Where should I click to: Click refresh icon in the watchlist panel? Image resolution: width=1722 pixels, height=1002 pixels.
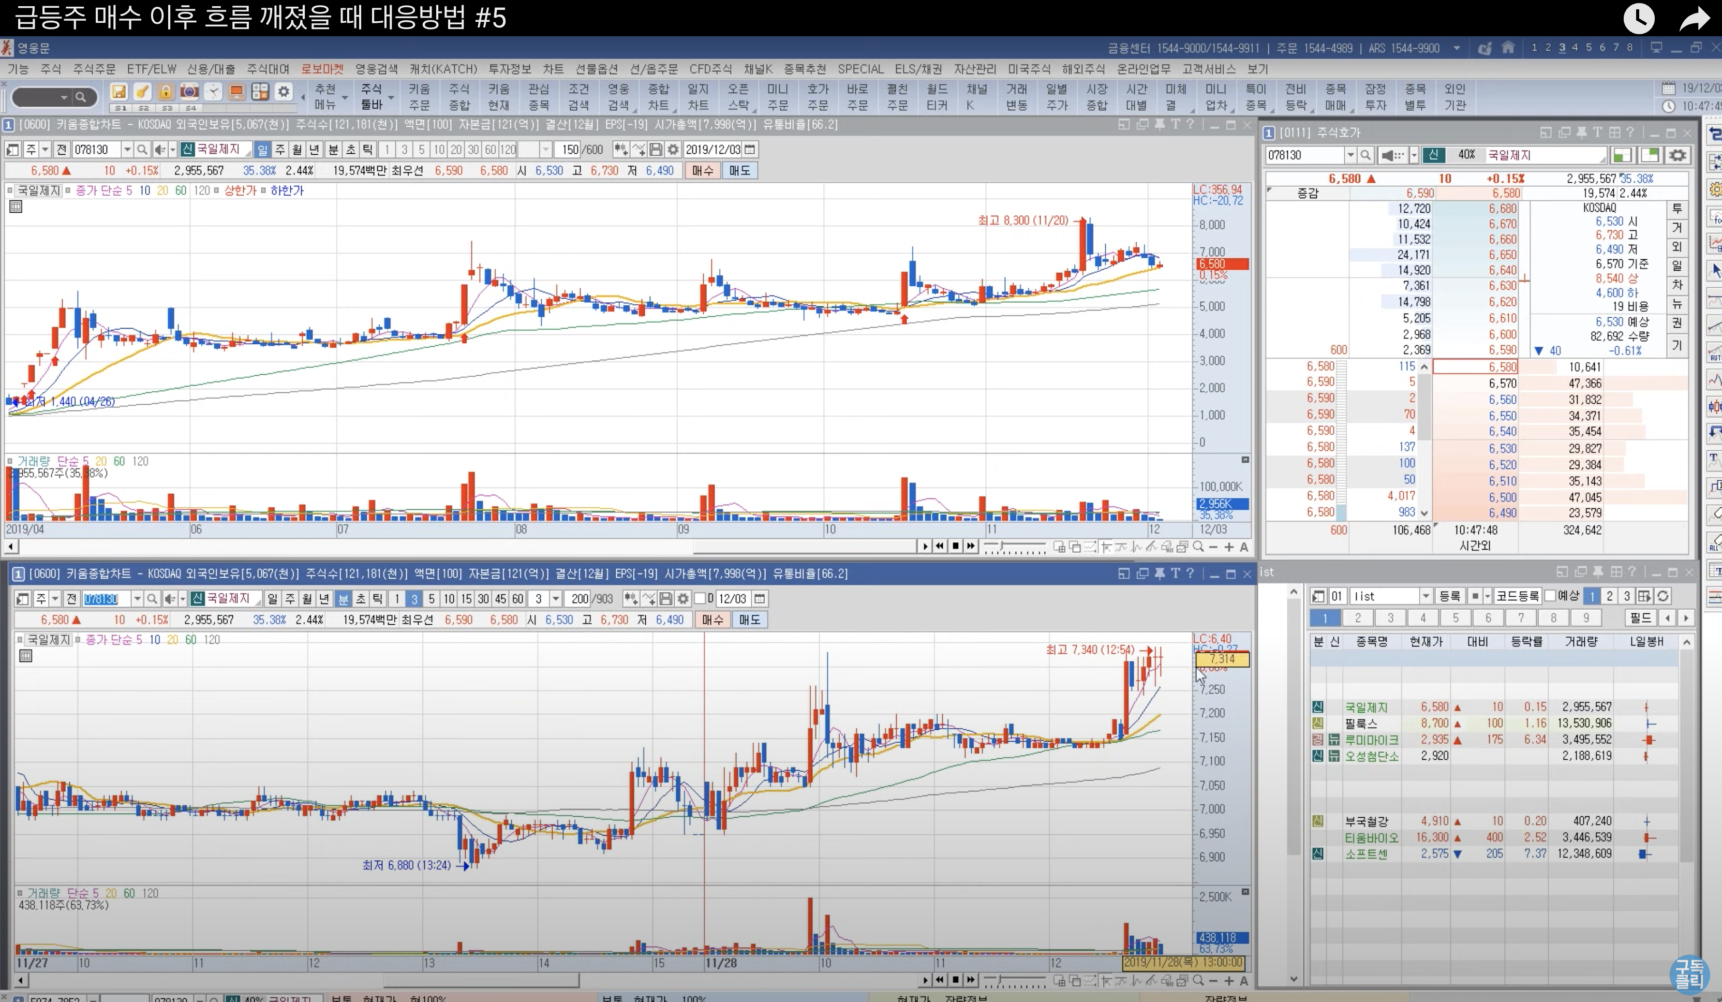1663,596
